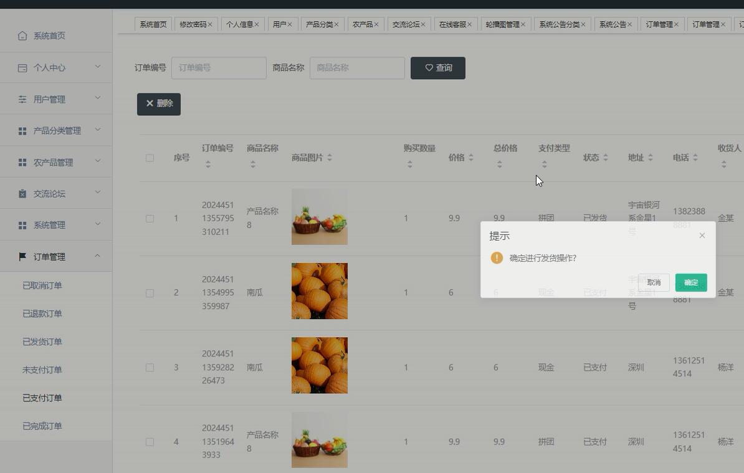The width and height of the screenshot is (744, 473).
Task: Click the 查询 search button
Action: click(x=437, y=68)
